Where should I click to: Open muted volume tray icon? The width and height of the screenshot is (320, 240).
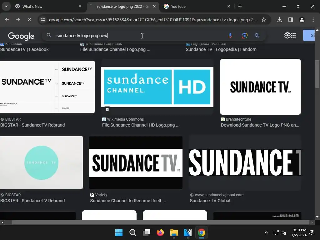pos(284,232)
